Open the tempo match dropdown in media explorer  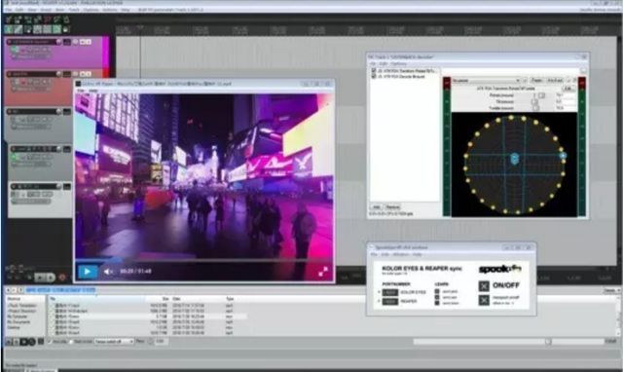pyautogui.click(x=114, y=342)
